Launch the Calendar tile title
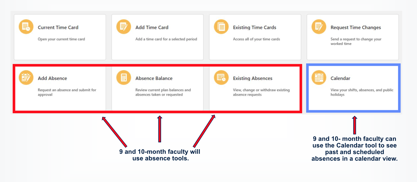 pyautogui.click(x=340, y=78)
